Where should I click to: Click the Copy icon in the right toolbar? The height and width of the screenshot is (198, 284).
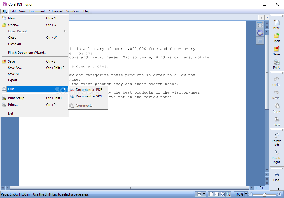pyautogui.click(x=276, y=106)
